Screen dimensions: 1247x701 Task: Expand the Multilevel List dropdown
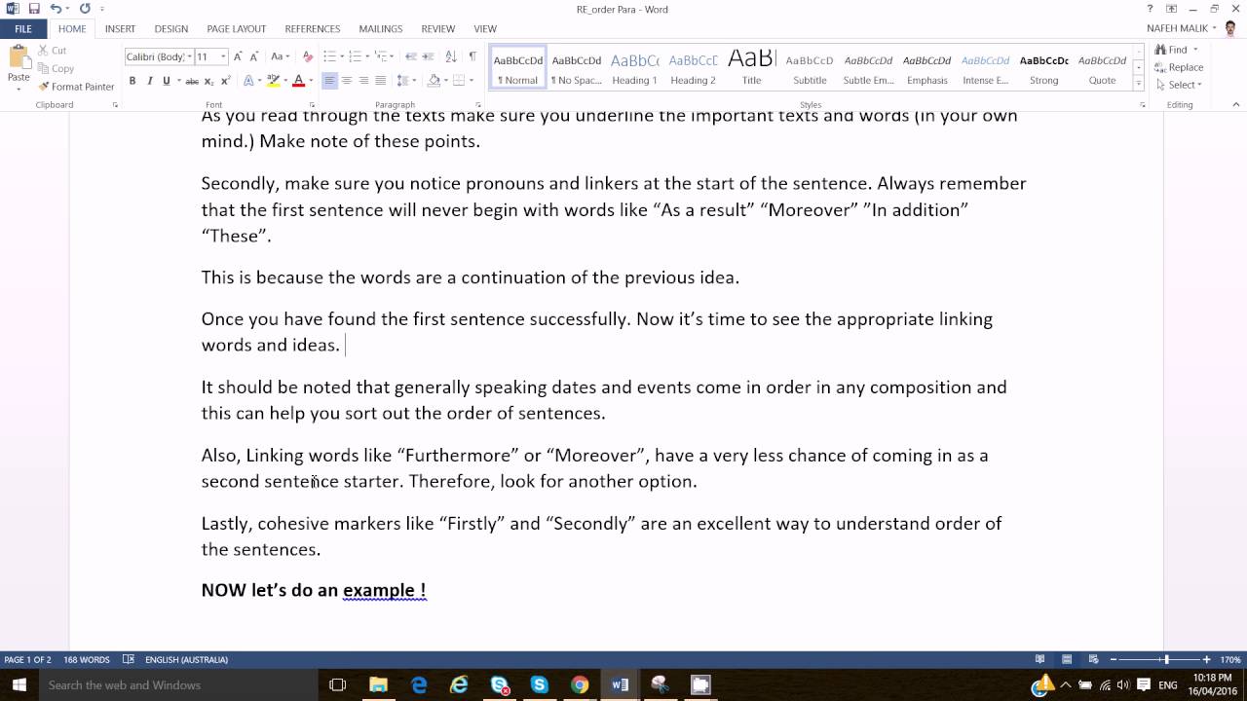[392, 56]
